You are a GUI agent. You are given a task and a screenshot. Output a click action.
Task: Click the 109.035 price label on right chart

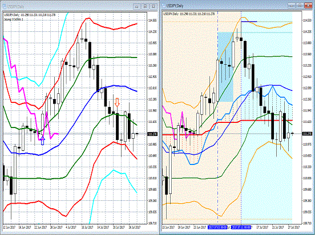[x=307, y=212]
